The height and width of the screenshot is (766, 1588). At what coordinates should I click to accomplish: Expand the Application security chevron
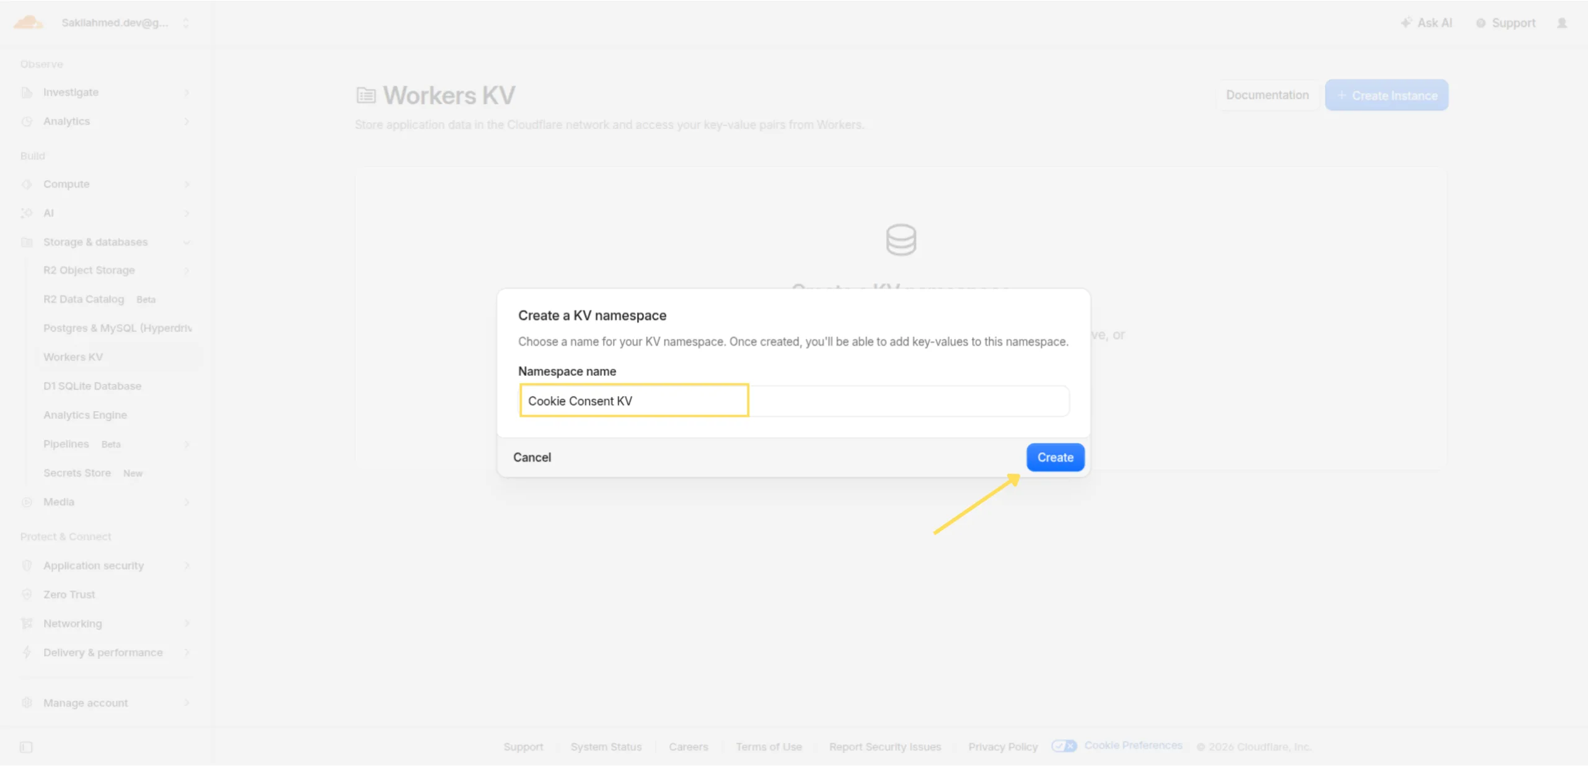pyautogui.click(x=187, y=565)
